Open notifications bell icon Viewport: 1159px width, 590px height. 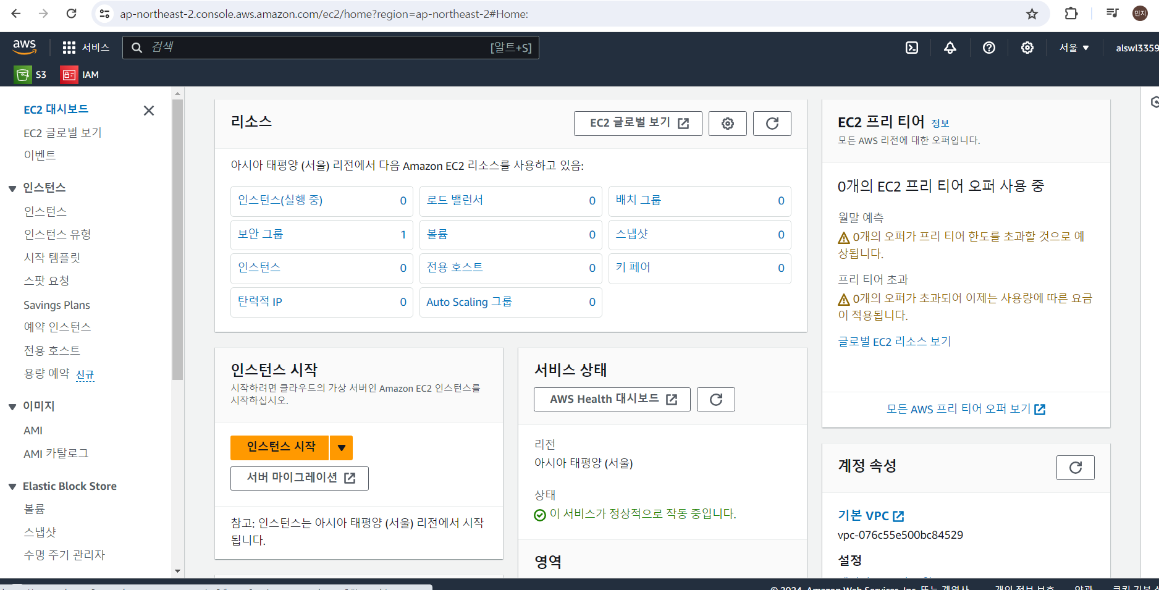click(950, 48)
